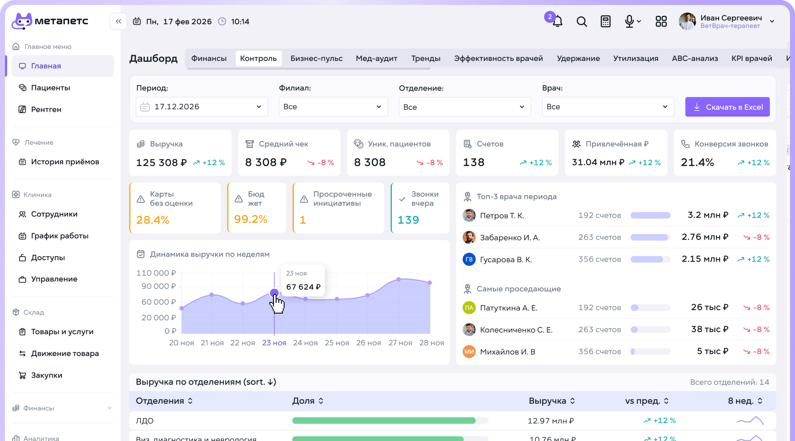Switch to Мед-аудит tab
795x441 pixels.
377,58
